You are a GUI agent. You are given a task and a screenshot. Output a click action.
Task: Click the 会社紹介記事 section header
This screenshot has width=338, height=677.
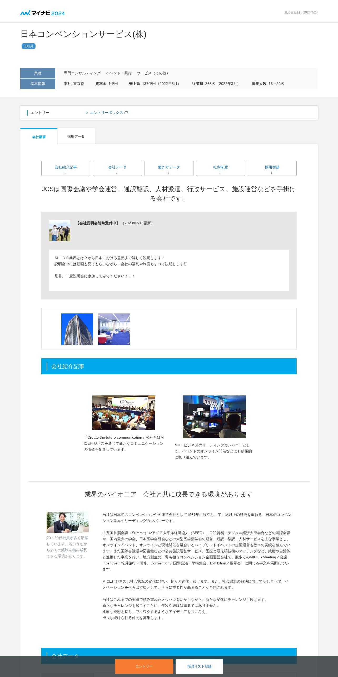coord(169,366)
